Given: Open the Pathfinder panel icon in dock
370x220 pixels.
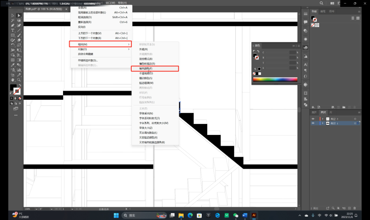Looking at the screenshot, I should 306,105.
